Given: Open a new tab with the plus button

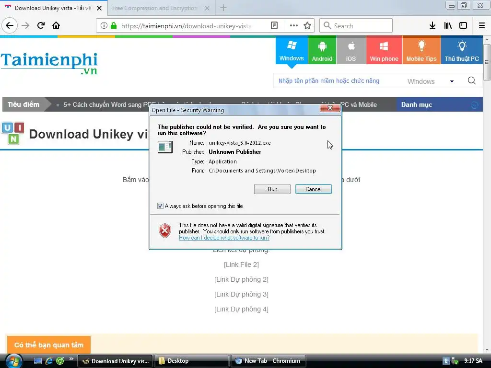Looking at the screenshot, I should tap(223, 8).
